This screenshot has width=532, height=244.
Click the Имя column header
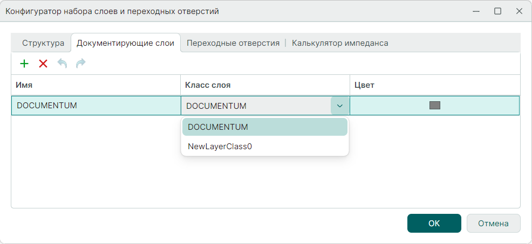(96, 85)
